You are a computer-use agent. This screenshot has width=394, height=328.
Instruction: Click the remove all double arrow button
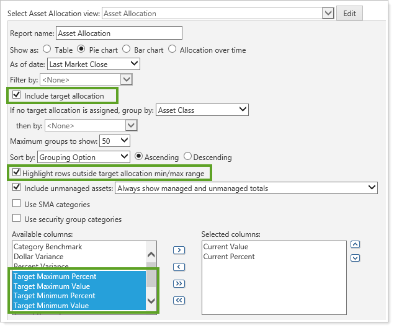coord(179,301)
